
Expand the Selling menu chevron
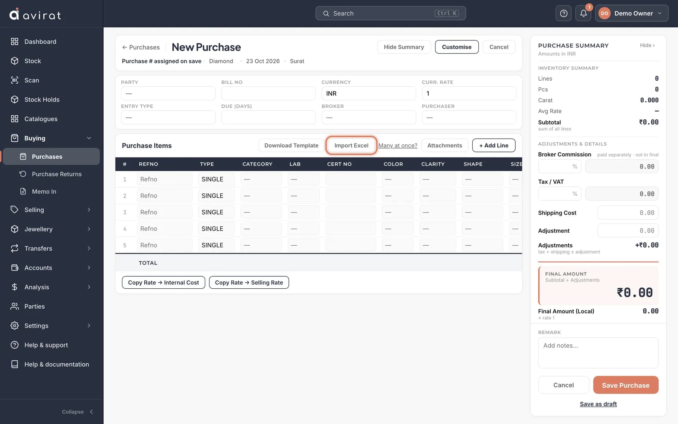[89, 210]
